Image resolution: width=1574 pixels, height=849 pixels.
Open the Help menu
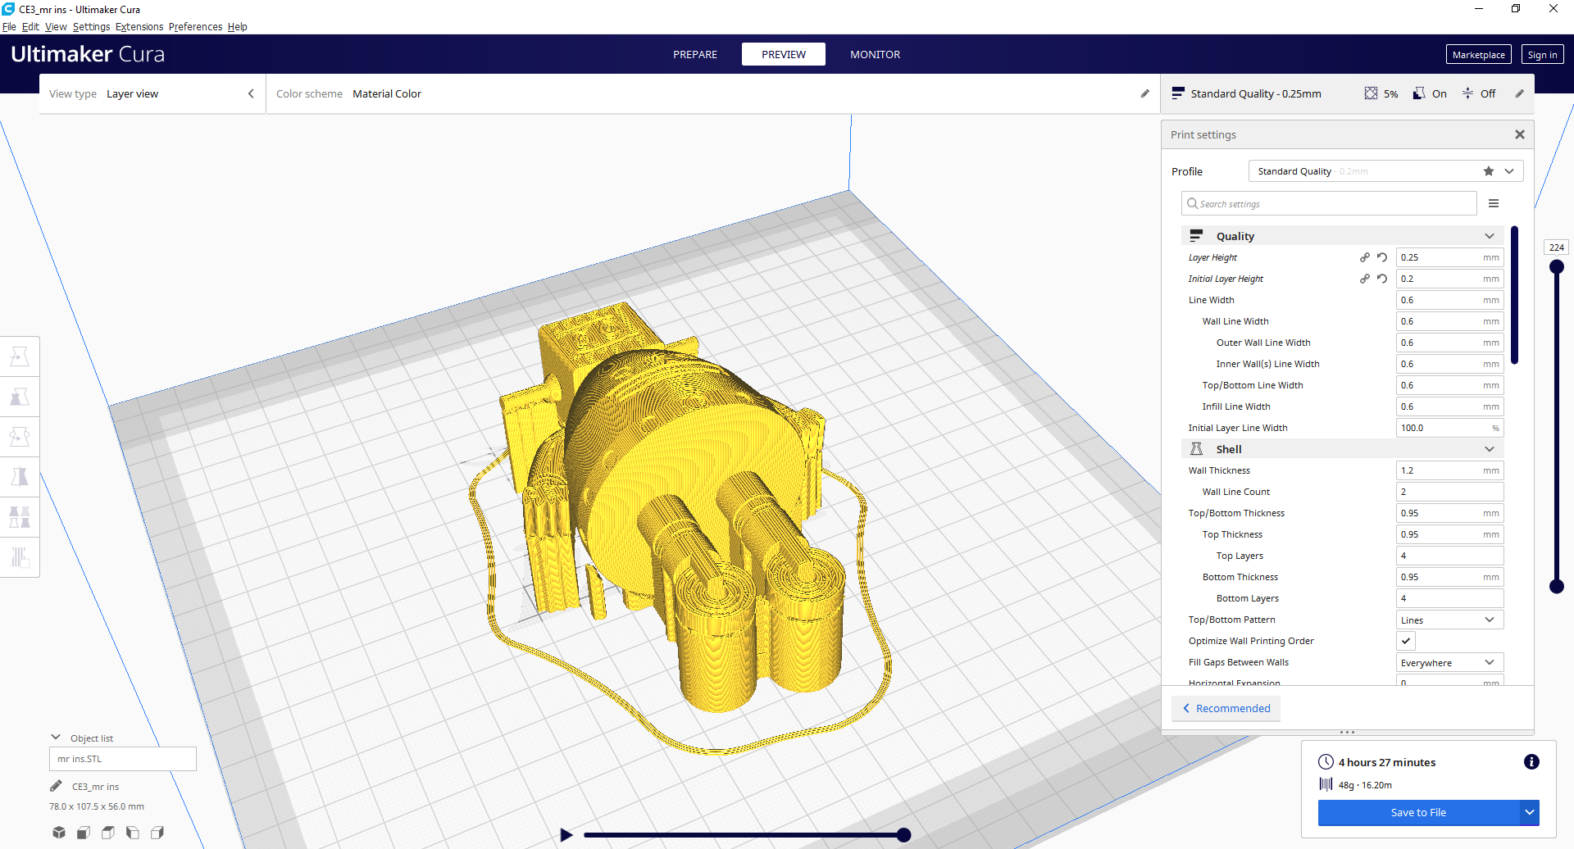[238, 26]
